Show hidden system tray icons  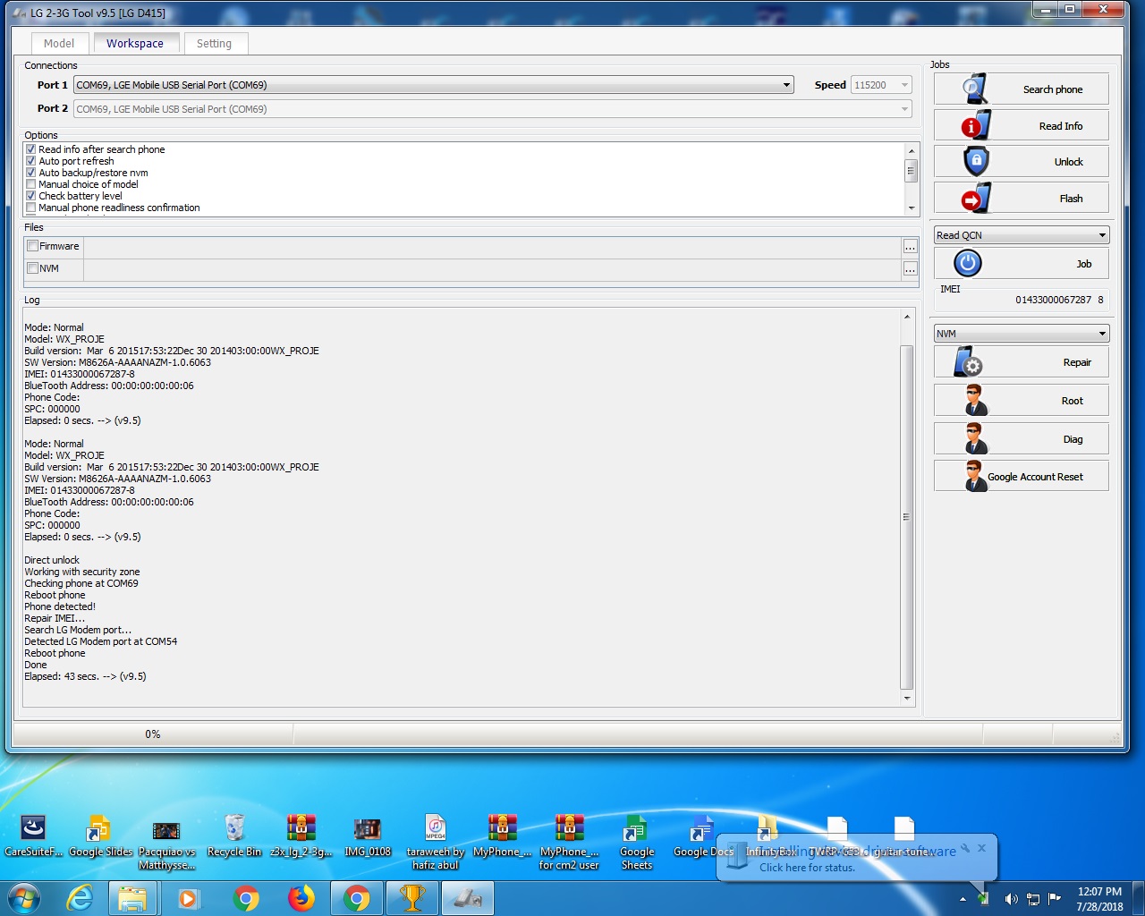click(x=963, y=899)
